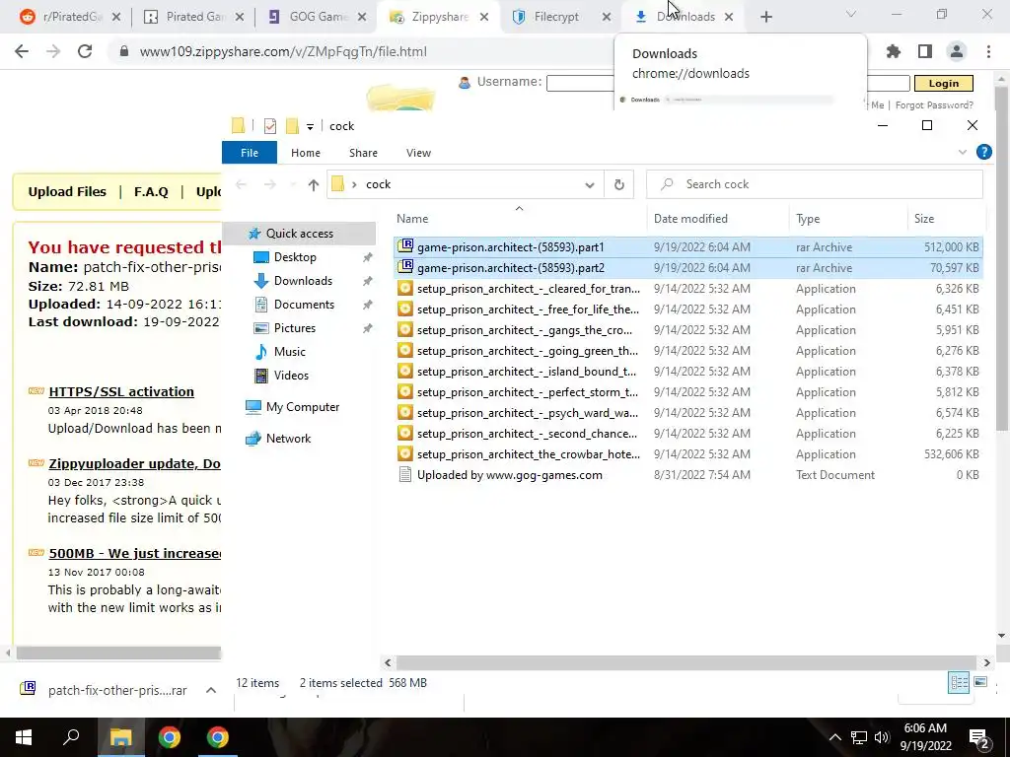Image resolution: width=1010 pixels, height=757 pixels.
Task: Open Videos in navigation pane
Action: [291, 376]
